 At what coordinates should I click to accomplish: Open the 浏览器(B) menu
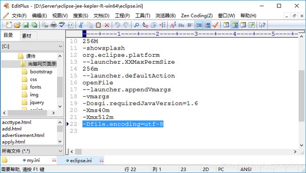coord(166,15)
